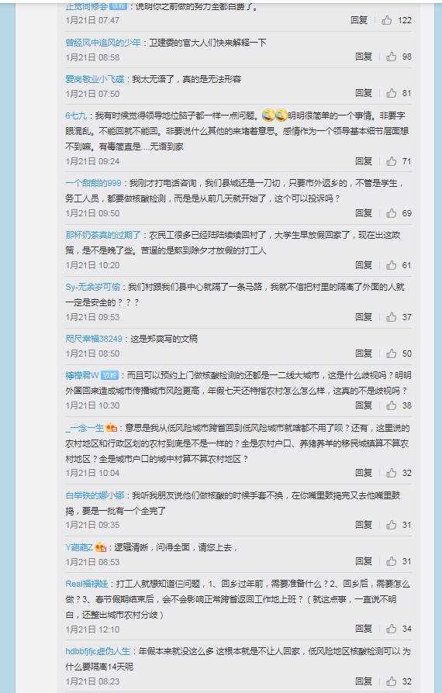Like Real福禄娃's comment with 34 likes
Viewport: 442px width, 693px height.
pos(391,629)
